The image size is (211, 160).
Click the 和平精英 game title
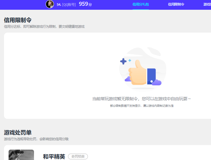pyautogui.click(x=54, y=157)
